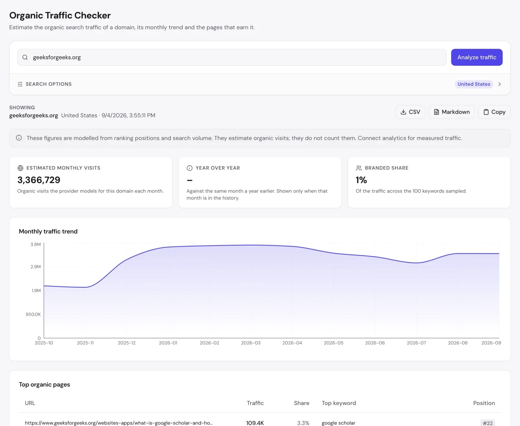Click the info icon beside Year Over Year

click(x=190, y=168)
